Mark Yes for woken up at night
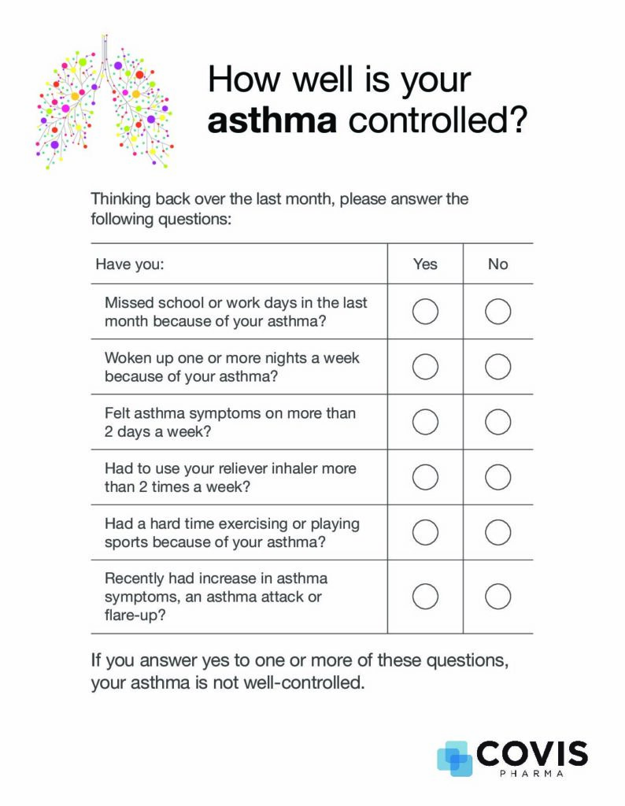The height and width of the screenshot is (806, 625). pyautogui.click(x=425, y=367)
